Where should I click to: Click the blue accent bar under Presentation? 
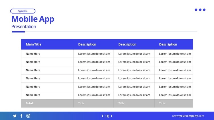tap(18, 32)
